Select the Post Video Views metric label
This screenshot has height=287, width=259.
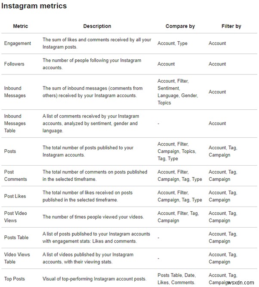(x=16, y=217)
